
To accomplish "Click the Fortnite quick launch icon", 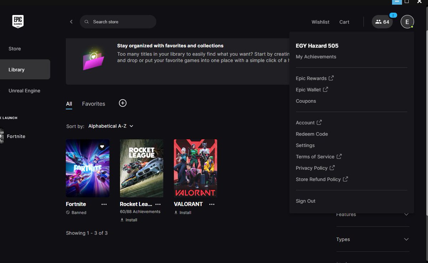I will [x=2, y=136].
